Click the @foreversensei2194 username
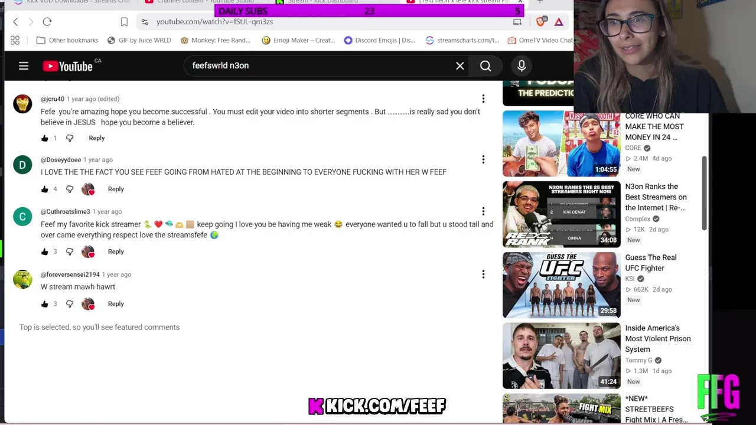 (x=70, y=274)
